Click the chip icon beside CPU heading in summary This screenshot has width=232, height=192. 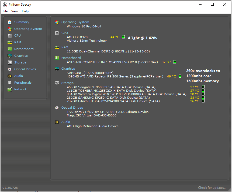click(x=57, y=33)
